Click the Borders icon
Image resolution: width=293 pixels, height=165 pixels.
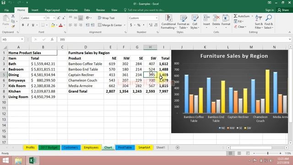click(x=43, y=25)
